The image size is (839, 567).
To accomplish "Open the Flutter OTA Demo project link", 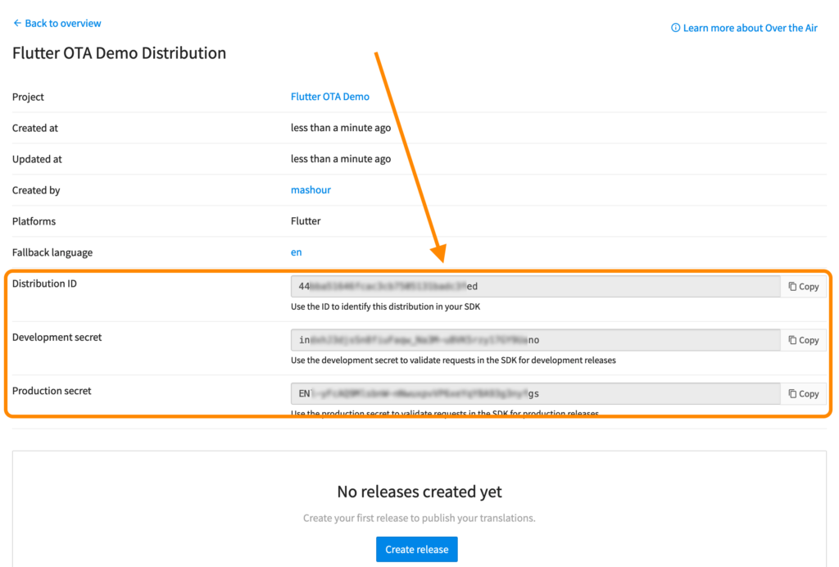I will 329,97.
